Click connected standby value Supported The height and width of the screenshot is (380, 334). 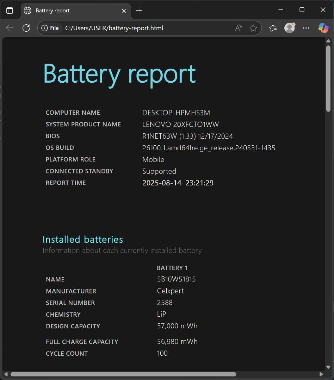[x=159, y=171]
